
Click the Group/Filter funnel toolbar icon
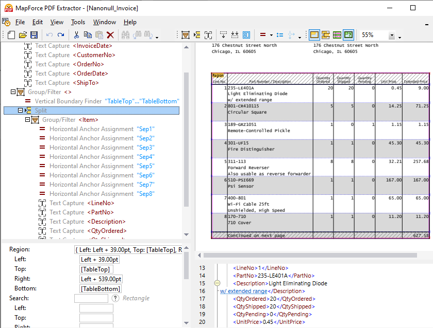pyautogui.click(x=186, y=35)
